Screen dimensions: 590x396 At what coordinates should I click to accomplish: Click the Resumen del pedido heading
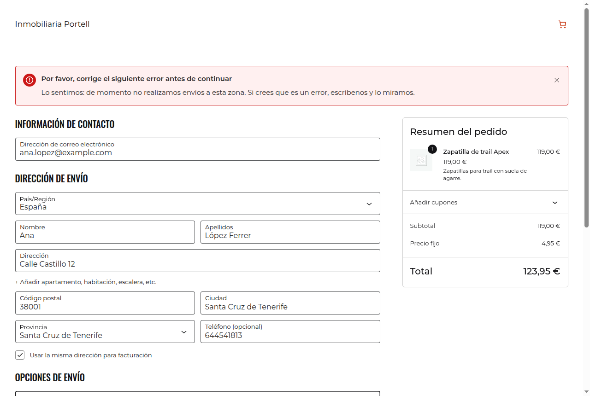click(x=459, y=132)
